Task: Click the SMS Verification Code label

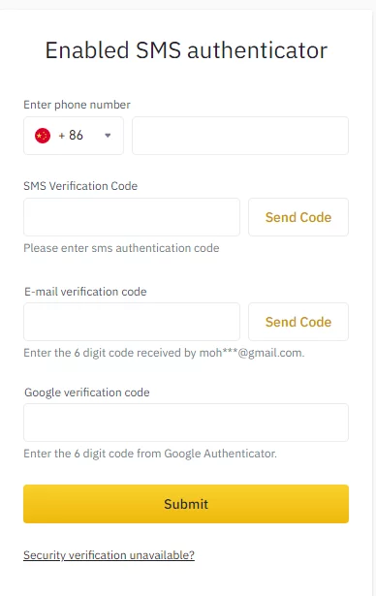Action: 80,186
